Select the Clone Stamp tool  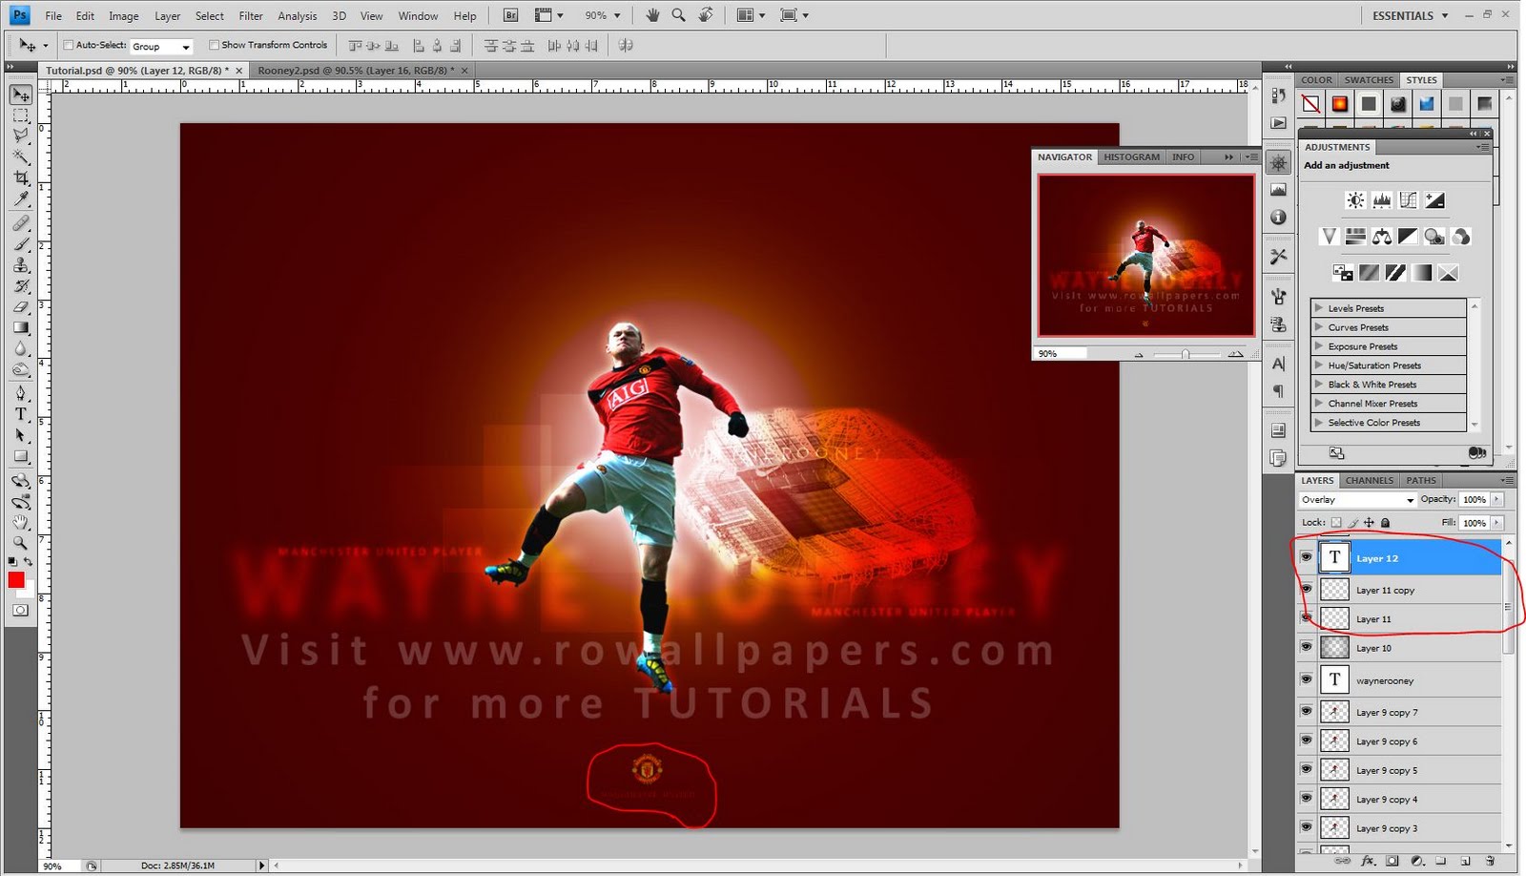pos(21,265)
